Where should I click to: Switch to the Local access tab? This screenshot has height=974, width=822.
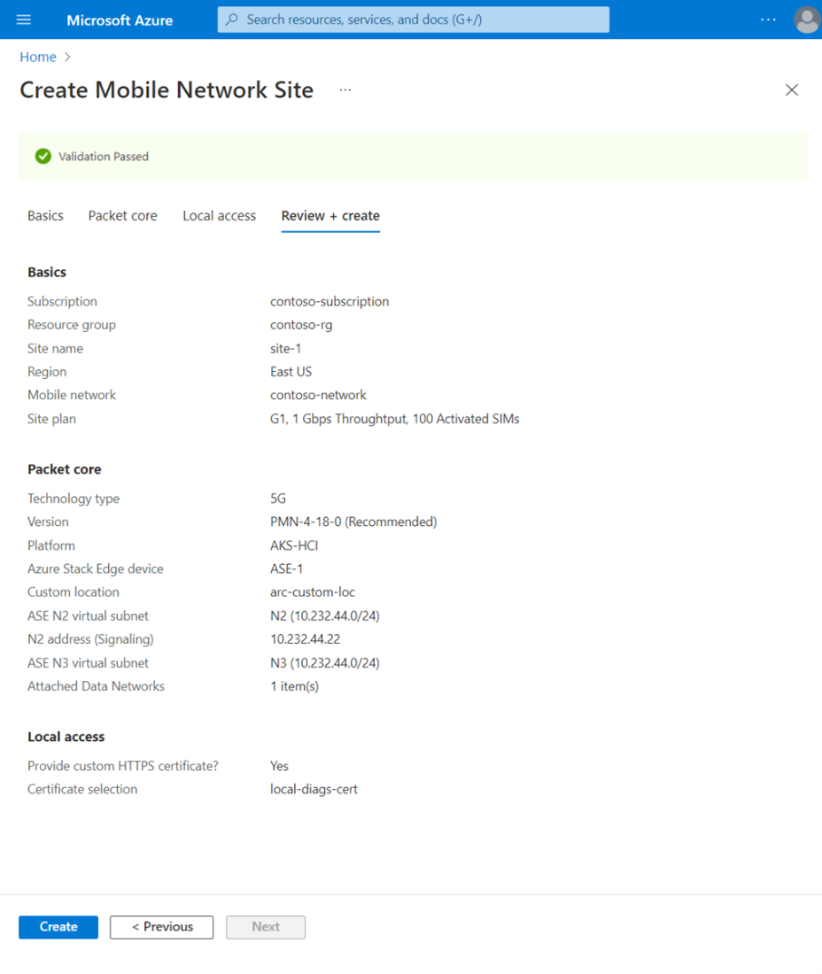pos(219,216)
